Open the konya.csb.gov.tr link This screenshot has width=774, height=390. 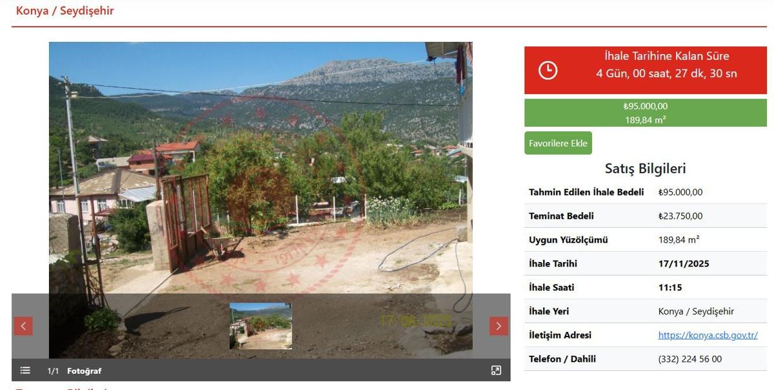tap(708, 335)
